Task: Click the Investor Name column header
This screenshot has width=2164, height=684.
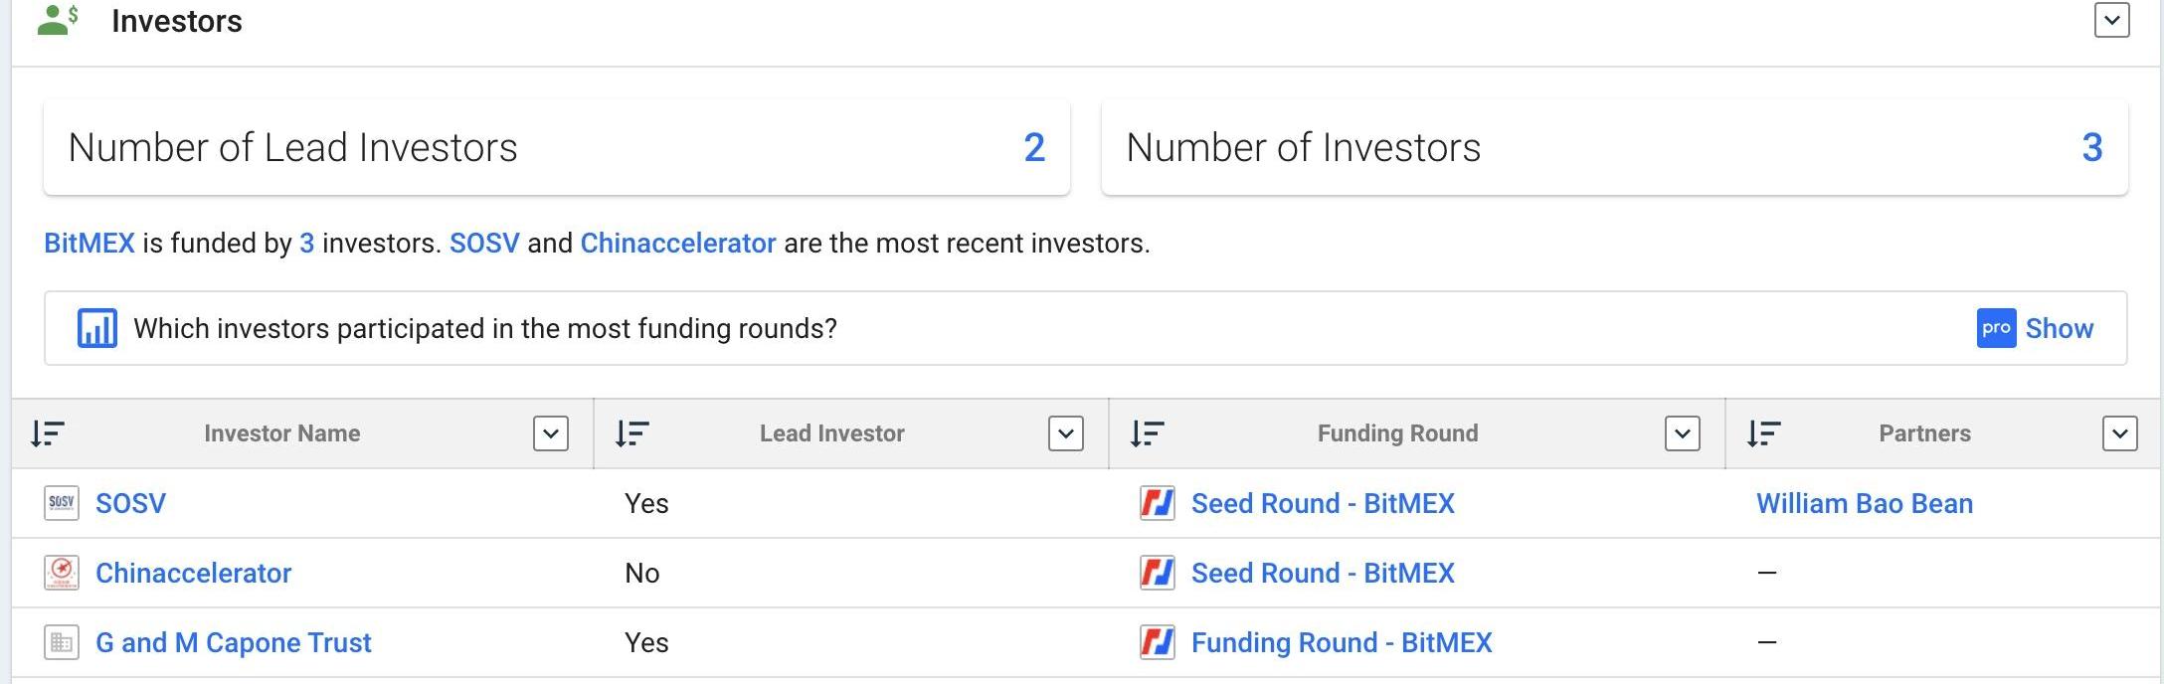Action: coord(282,433)
